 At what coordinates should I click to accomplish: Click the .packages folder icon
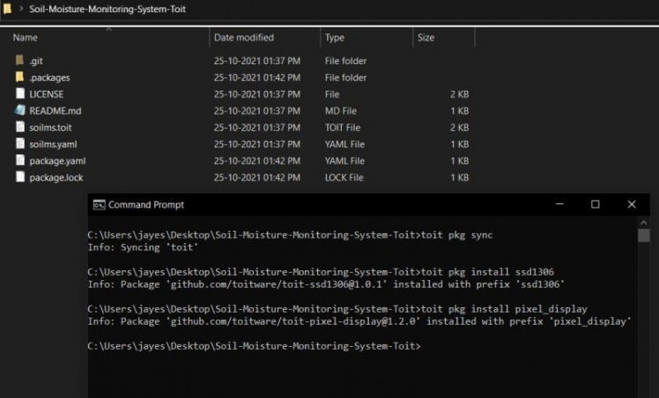tap(20, 77)
